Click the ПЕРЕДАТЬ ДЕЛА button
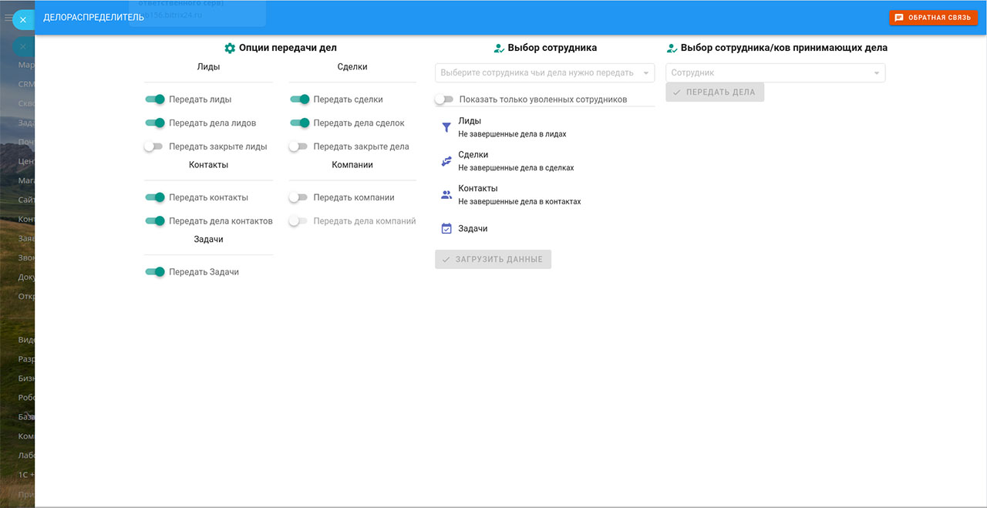This screenshot has height=508, width=987. pos(715,93)
